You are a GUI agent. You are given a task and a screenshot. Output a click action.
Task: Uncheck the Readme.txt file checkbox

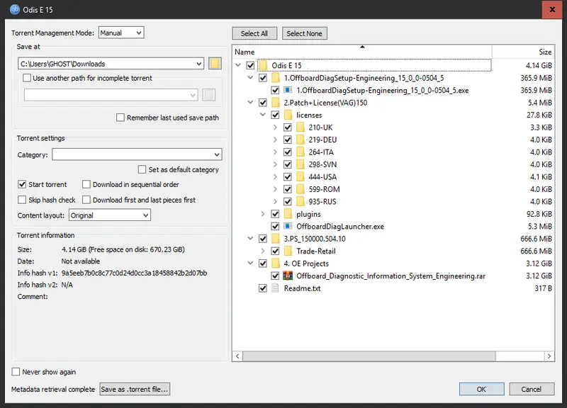(x=263, y=288)
